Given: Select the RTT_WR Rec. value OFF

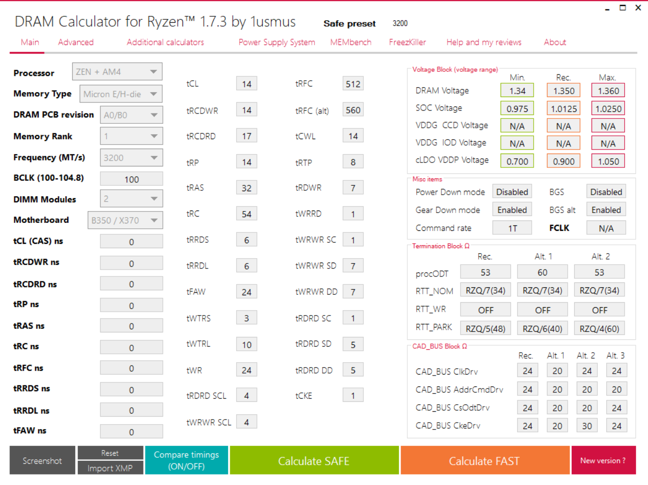Looking at the screenshot, I should tap(486, 310).
